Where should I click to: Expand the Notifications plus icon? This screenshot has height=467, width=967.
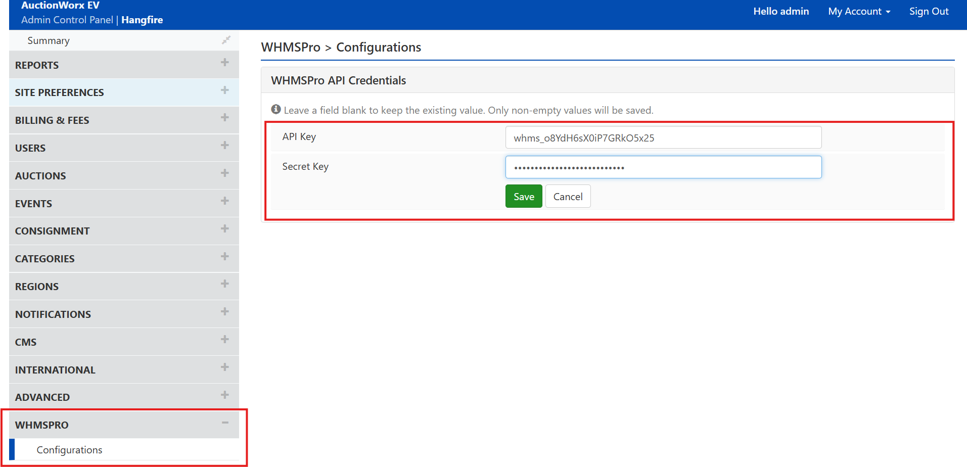coord(225,311)
